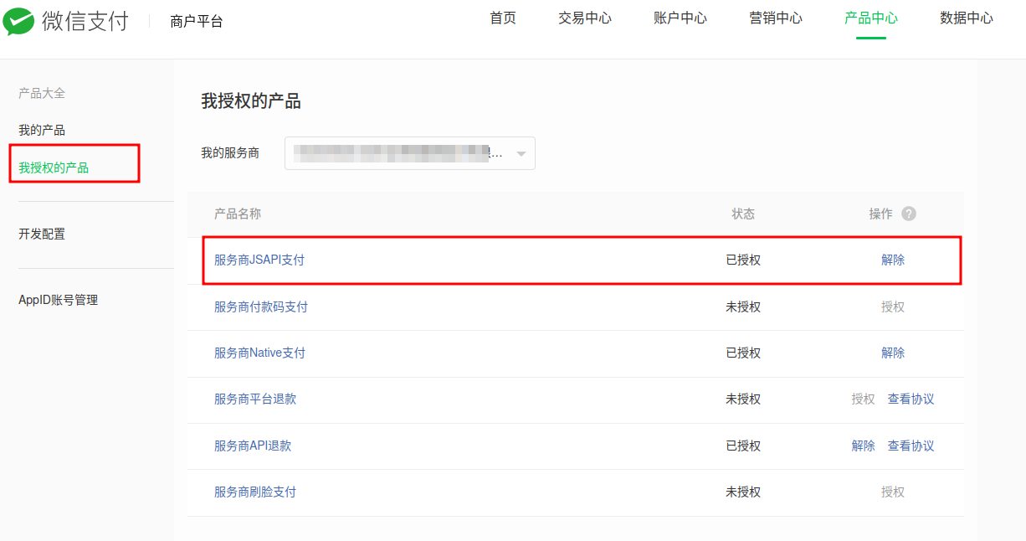This screenshot has width=1026, height=541.
Task: Open AppID账号管理 in sidebar
Action: (58, 300)
